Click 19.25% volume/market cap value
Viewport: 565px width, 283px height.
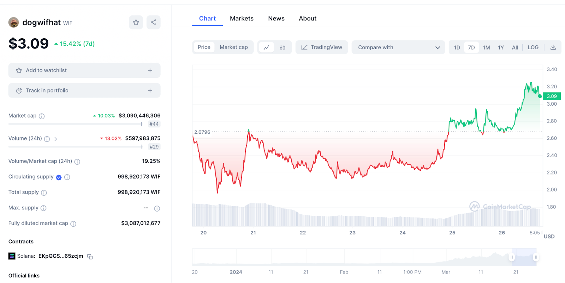point(151,161)
